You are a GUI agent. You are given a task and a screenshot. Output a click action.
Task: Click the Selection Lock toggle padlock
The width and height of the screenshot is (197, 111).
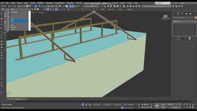coord(86,105)
